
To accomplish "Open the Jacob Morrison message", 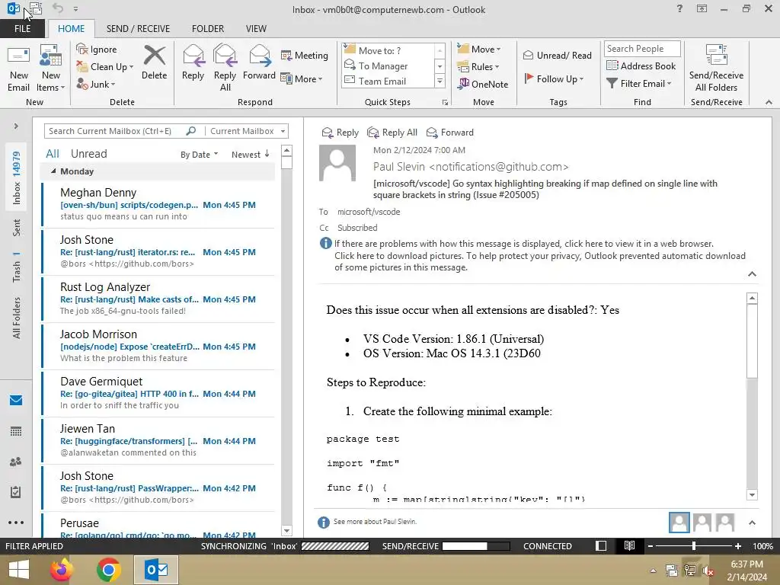I will (158, 346).
